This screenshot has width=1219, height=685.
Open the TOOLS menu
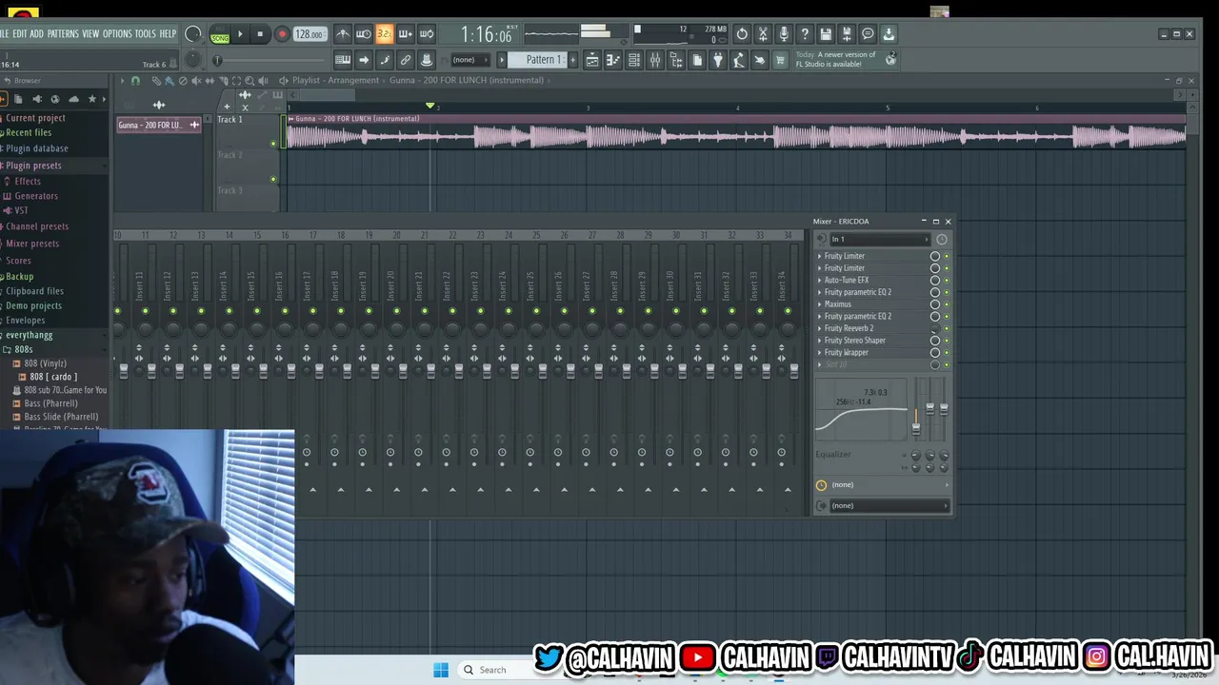(x=145, y=34)
